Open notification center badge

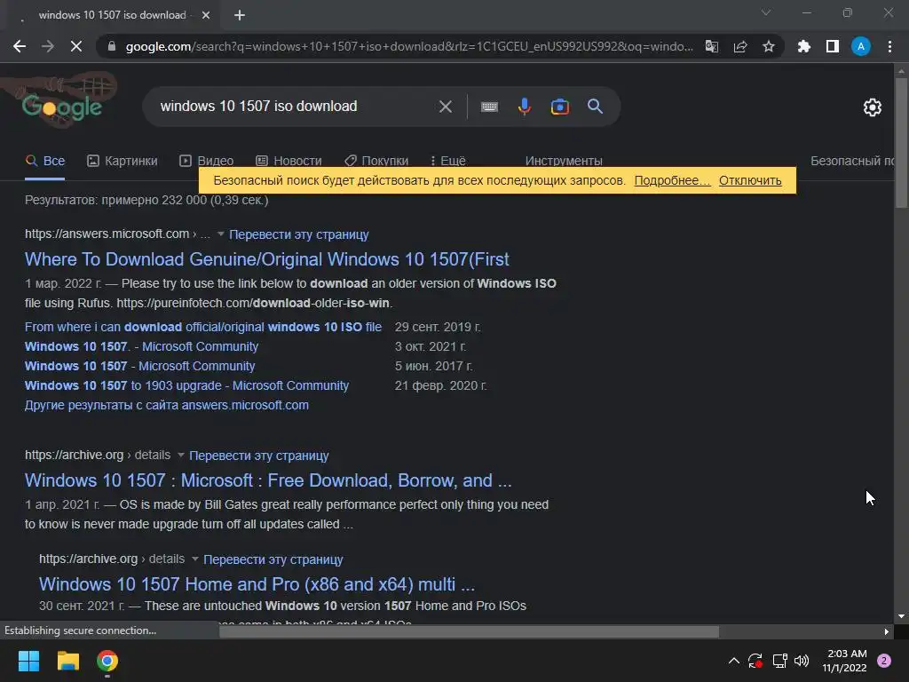click(884, 661)
